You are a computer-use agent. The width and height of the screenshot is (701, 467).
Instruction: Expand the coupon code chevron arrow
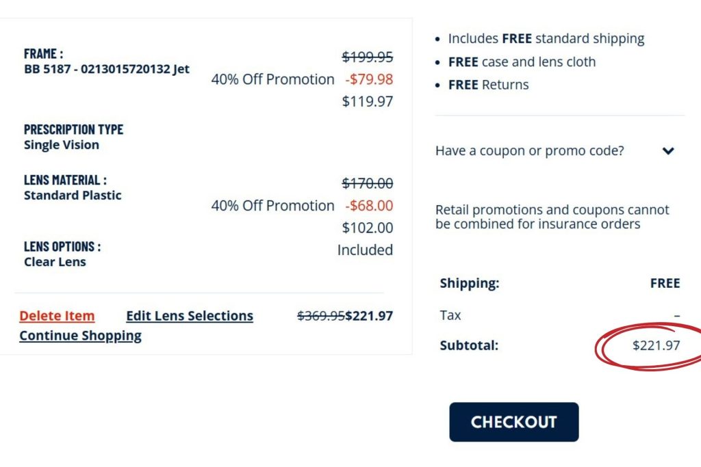click(669, 151)
